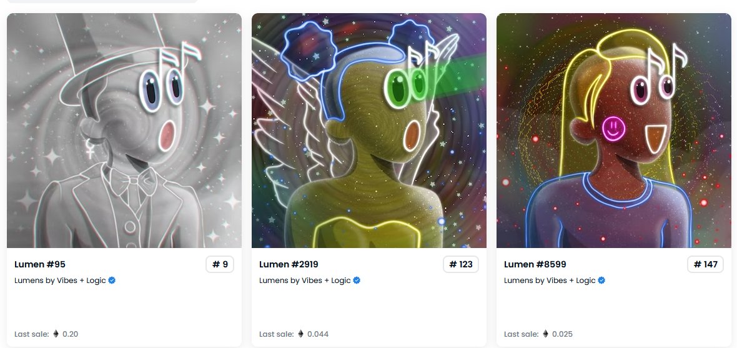737x348 pixels.
Task: Click Ethereum icon beside 0.044 last sale
Action: [x=301, y=334]
